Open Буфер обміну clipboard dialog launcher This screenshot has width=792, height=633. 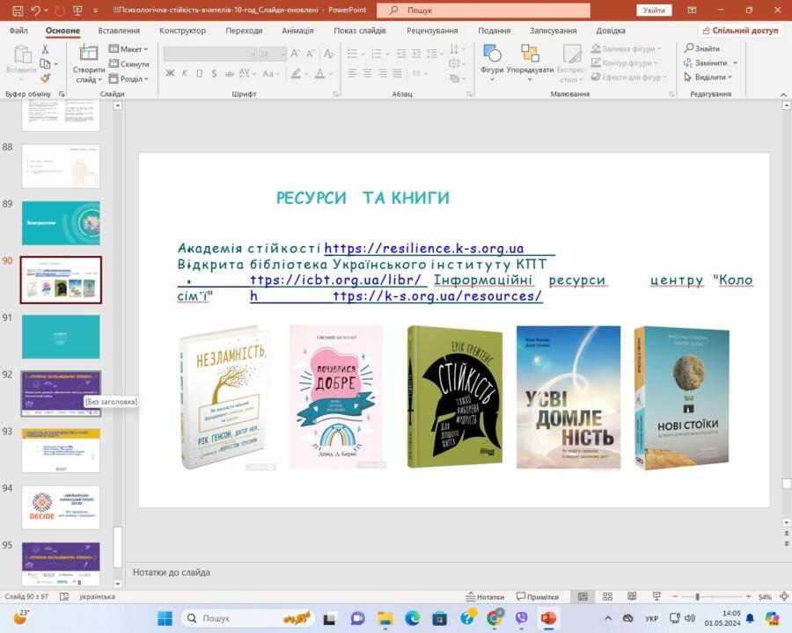tap(62, 94)
